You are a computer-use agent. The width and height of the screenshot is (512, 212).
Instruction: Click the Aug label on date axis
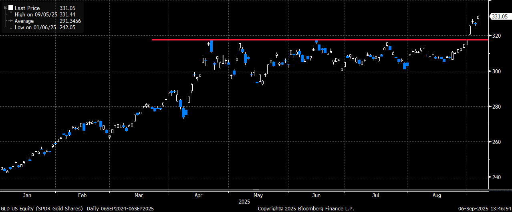[x=437, y=196]
